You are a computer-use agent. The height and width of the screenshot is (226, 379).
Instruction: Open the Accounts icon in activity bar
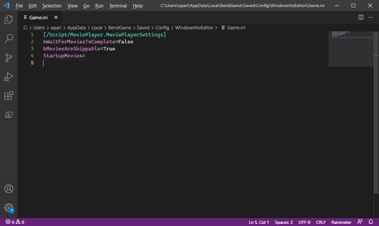coord(9,189)
